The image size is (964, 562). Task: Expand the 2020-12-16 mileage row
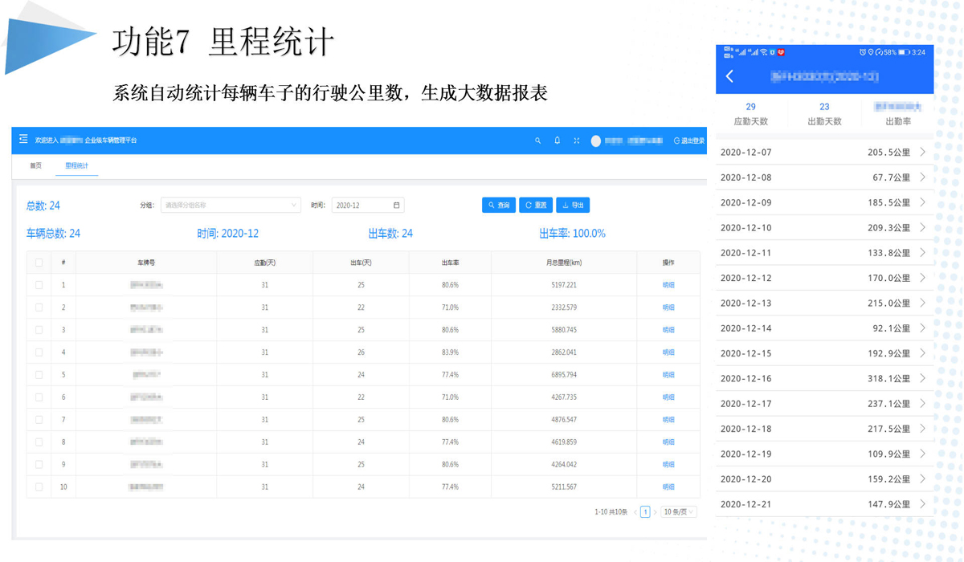click(x=922, y=378)
